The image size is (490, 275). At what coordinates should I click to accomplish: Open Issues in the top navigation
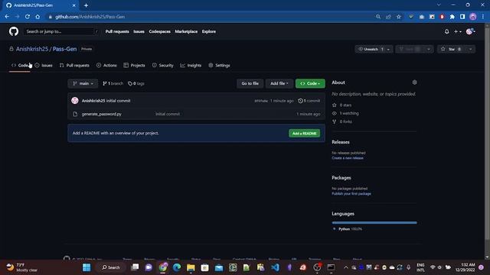[139, 31]
